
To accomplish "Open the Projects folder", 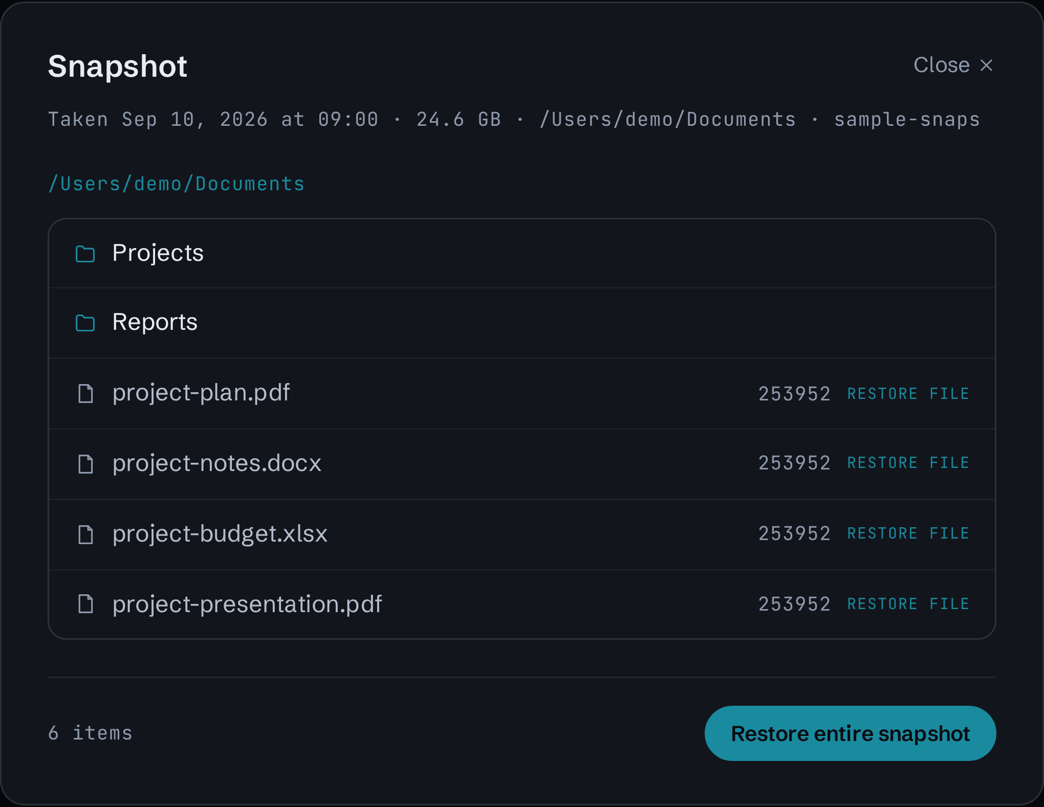I will (522, 253).
